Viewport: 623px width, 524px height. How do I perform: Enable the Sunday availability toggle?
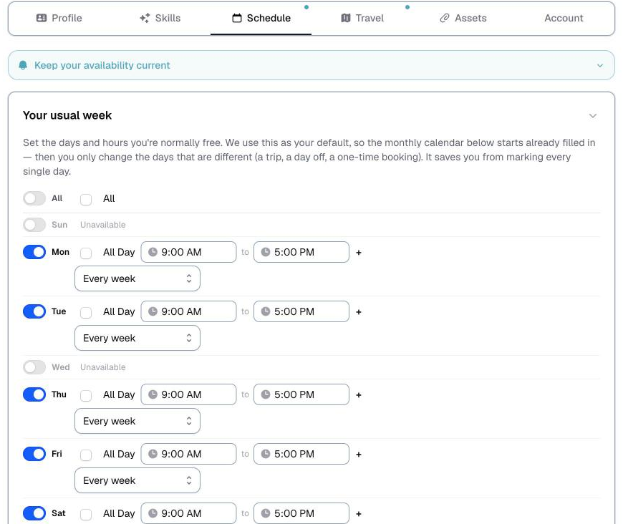[34, 225]
